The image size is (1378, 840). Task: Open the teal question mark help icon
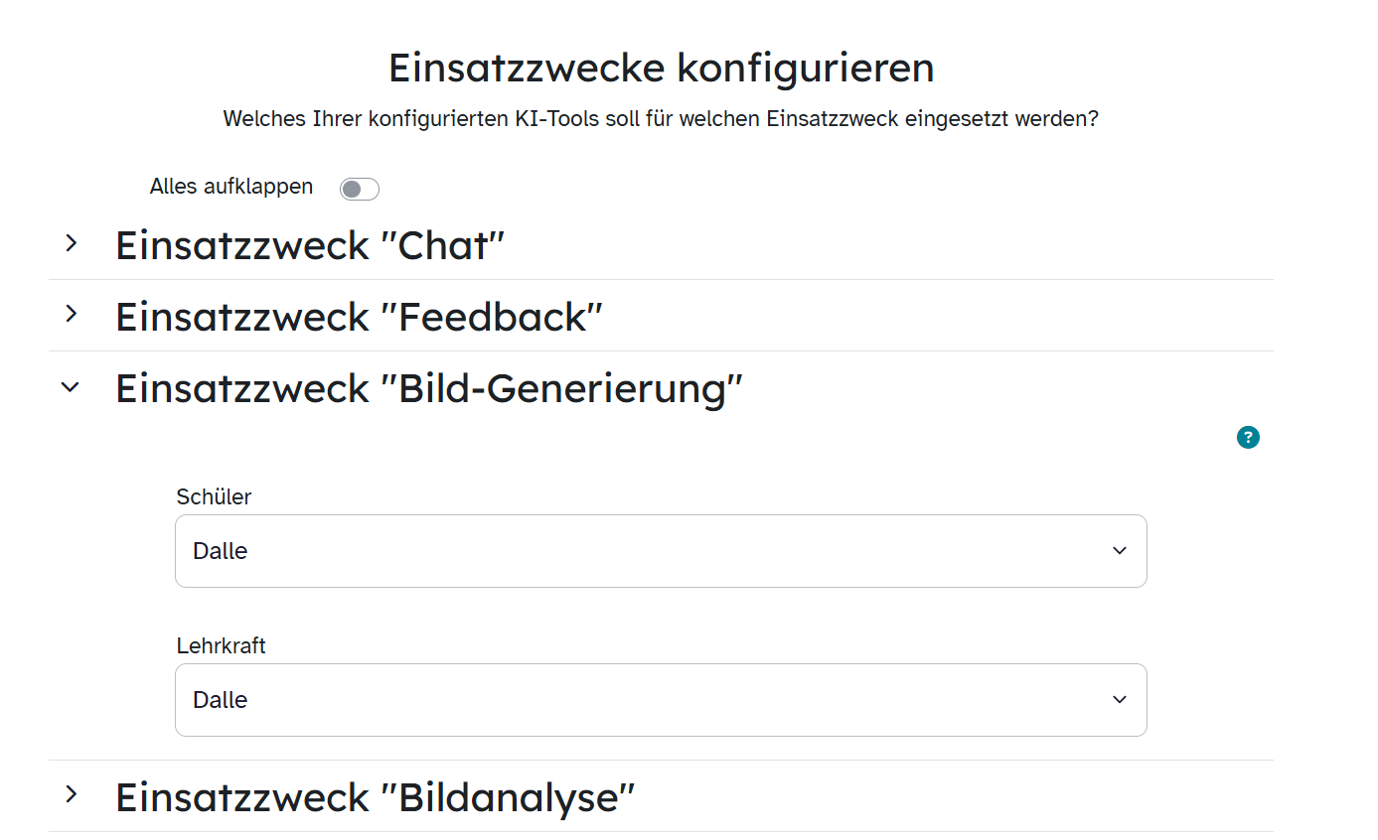(x=1248, y=437)
